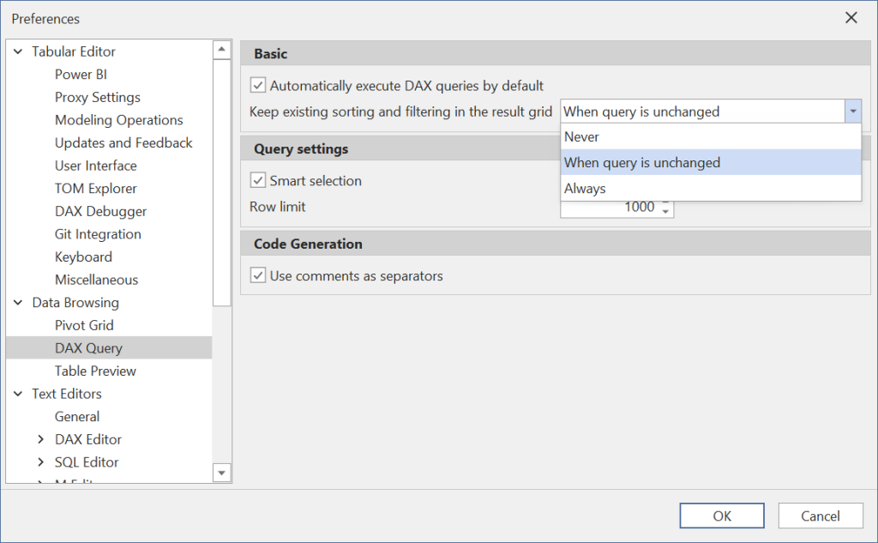Confirm preferences with the OK button

pos(721,516)
